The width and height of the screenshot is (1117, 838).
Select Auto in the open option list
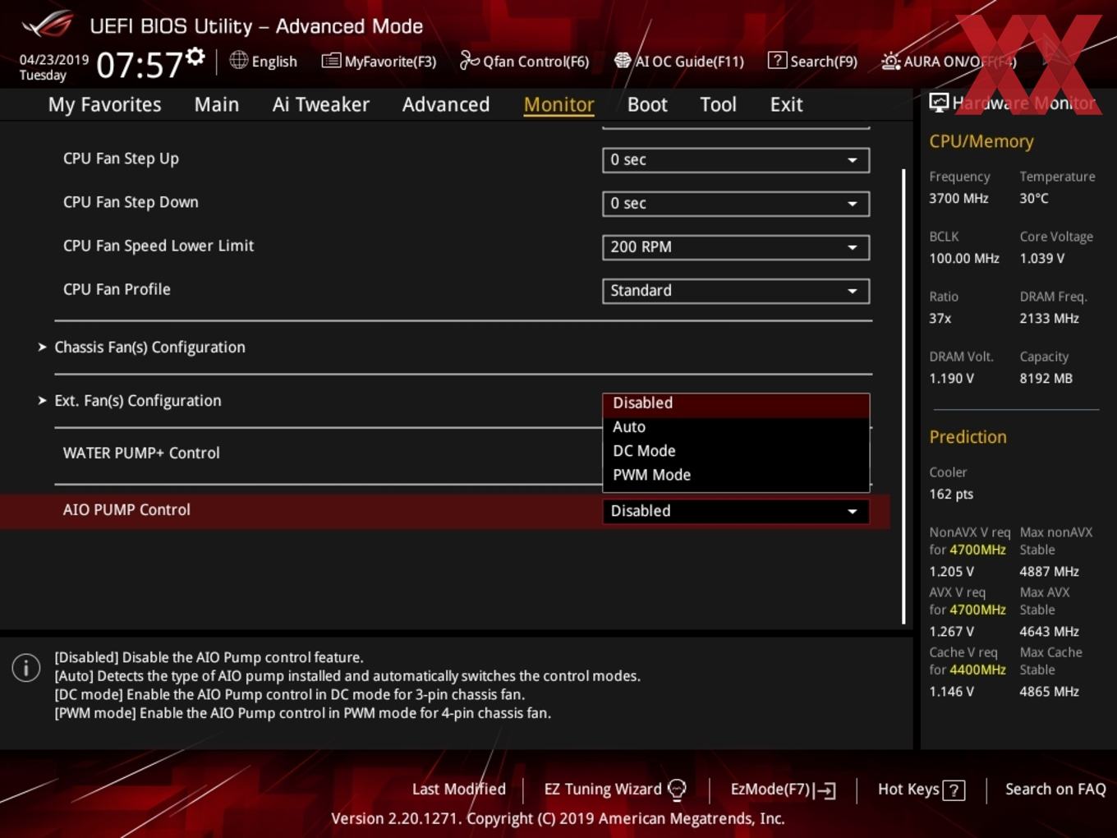coord(736,427)
